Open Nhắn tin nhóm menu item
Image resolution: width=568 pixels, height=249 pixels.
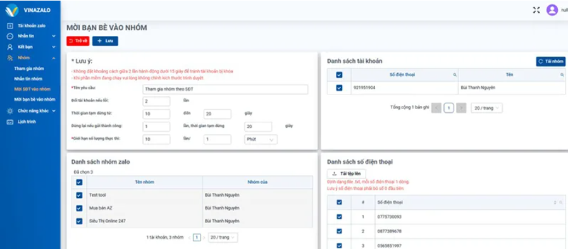[28, 79]
